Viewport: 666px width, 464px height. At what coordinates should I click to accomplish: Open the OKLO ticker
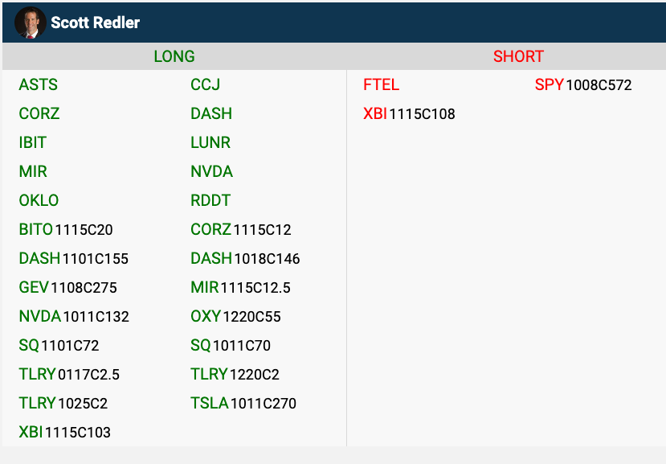pyautogui.click(x=39, y=201)
